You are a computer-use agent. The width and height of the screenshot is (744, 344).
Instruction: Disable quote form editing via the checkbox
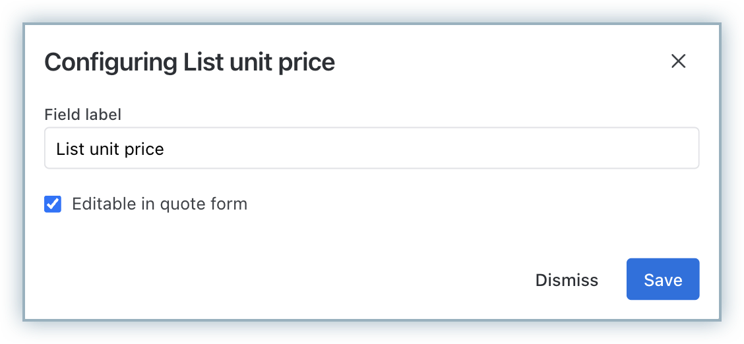[x=53, y=204]
